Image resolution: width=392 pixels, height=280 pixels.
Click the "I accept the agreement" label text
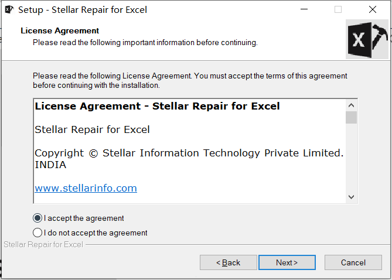coord(84,218)
